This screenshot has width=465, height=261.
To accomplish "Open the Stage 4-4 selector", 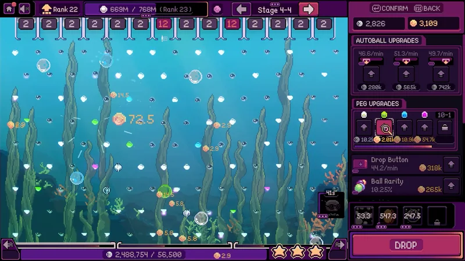I will click(274, 10).
